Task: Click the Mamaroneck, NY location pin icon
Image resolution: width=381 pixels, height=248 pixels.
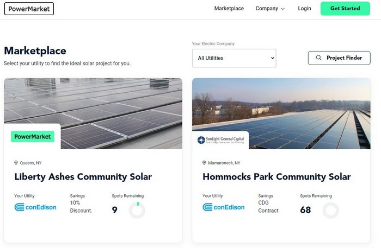Action: click(x=204, y=163)
